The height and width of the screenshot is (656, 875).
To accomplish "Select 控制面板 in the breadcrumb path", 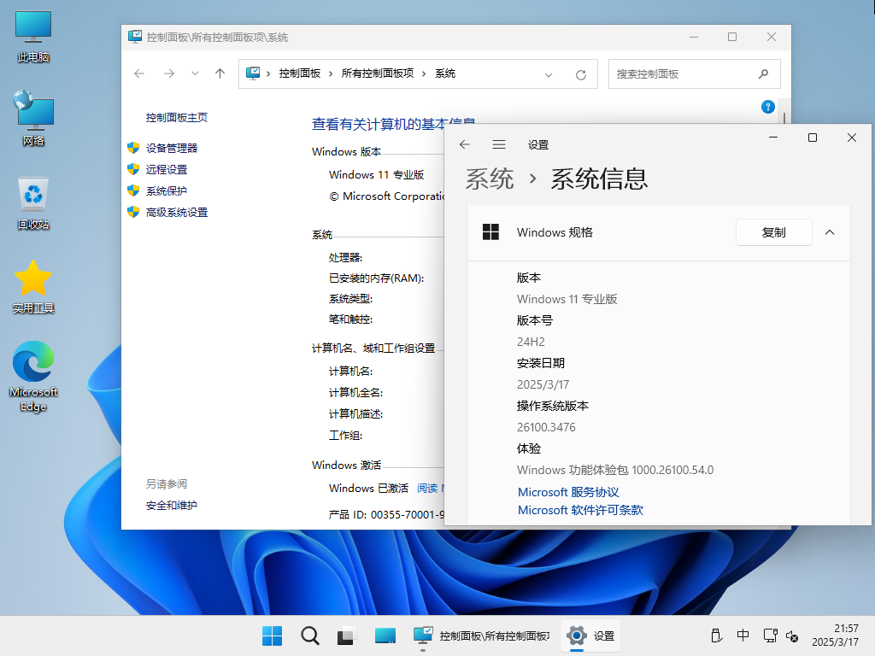I will pos(300,73).
